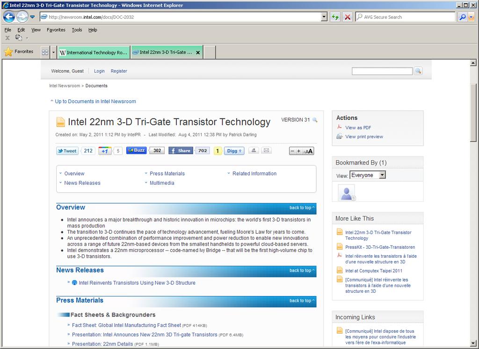Viewport: 479px width, 349px height.
Task: Open Intel Reinvents Transistors news release
Action: pyautogui.click(x=137, y=282)
